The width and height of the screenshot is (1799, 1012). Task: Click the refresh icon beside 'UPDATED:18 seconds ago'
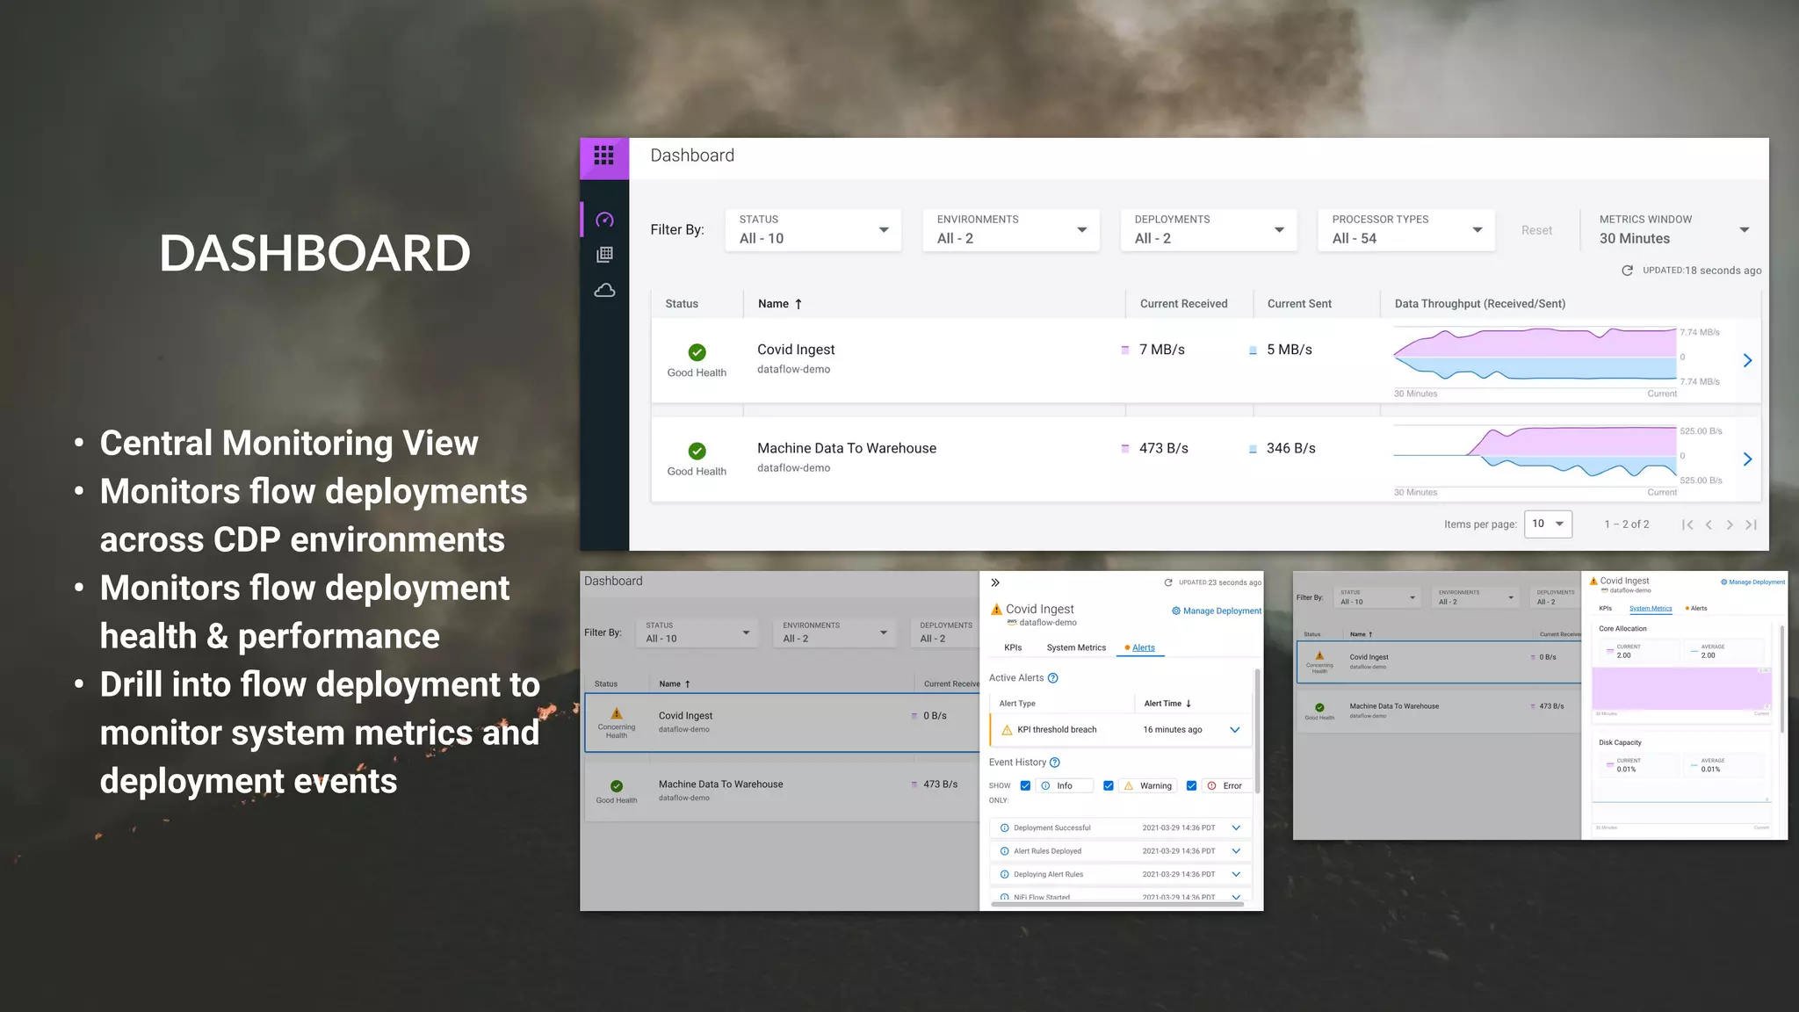pos(1627,271)
